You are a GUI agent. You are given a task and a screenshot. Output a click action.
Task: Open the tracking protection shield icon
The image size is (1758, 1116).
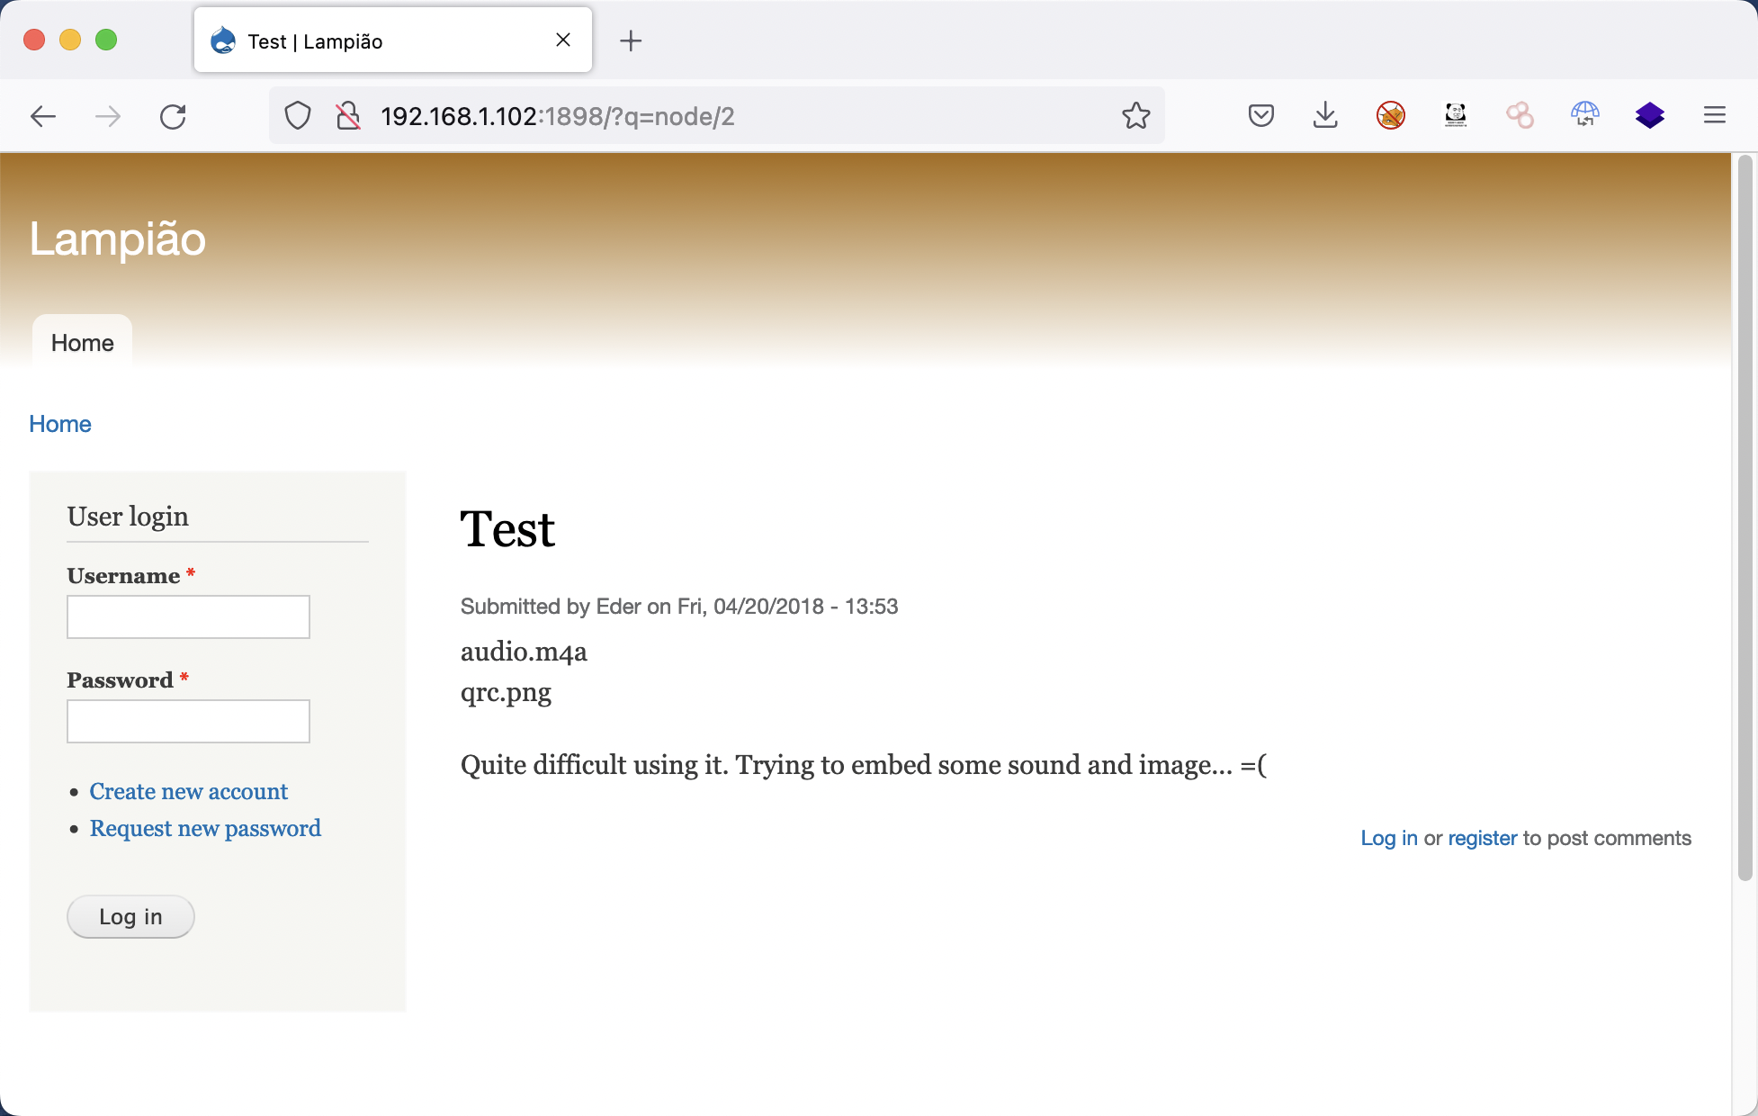[298, 116]
